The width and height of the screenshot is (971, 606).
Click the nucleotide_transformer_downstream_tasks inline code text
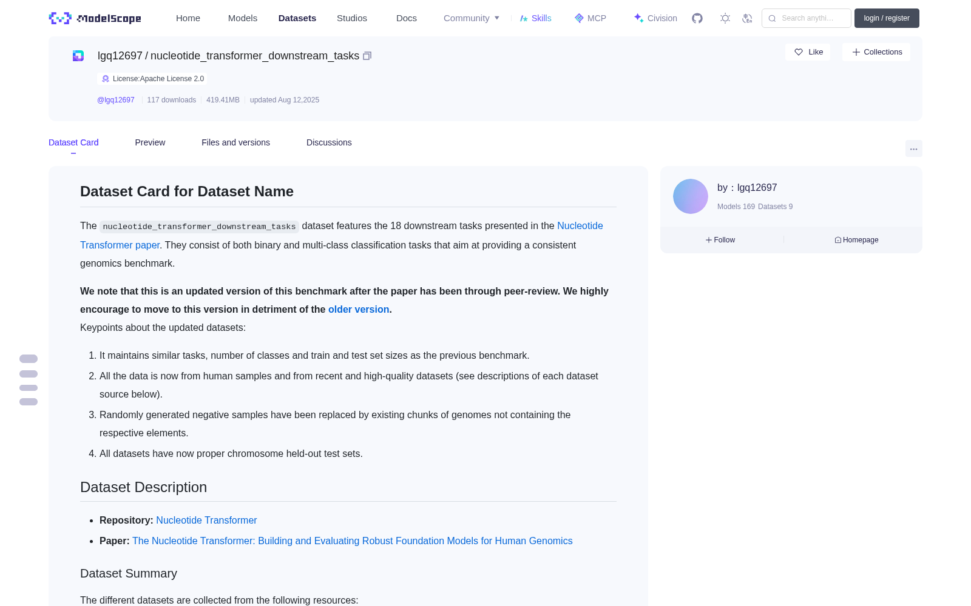pyautogui.click(x=199, y=227)
